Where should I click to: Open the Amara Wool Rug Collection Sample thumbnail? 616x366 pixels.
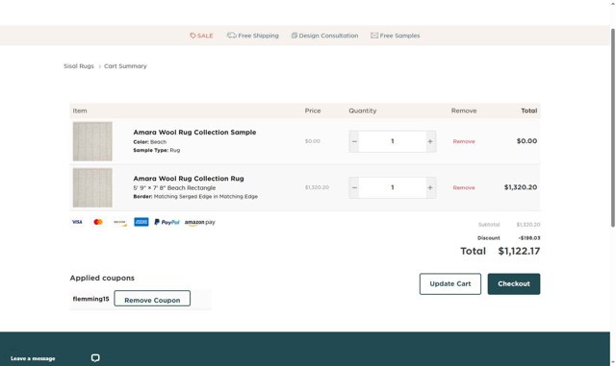click(92, 141)
